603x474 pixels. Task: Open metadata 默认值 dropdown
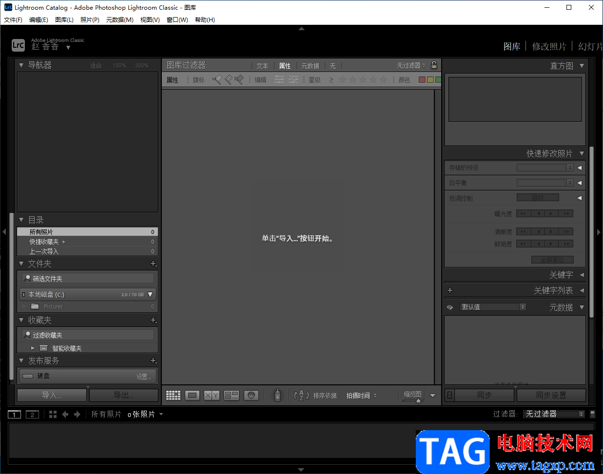[x=493, y=307]
